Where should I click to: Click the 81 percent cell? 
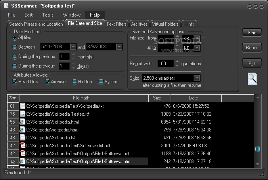(13, 106)
